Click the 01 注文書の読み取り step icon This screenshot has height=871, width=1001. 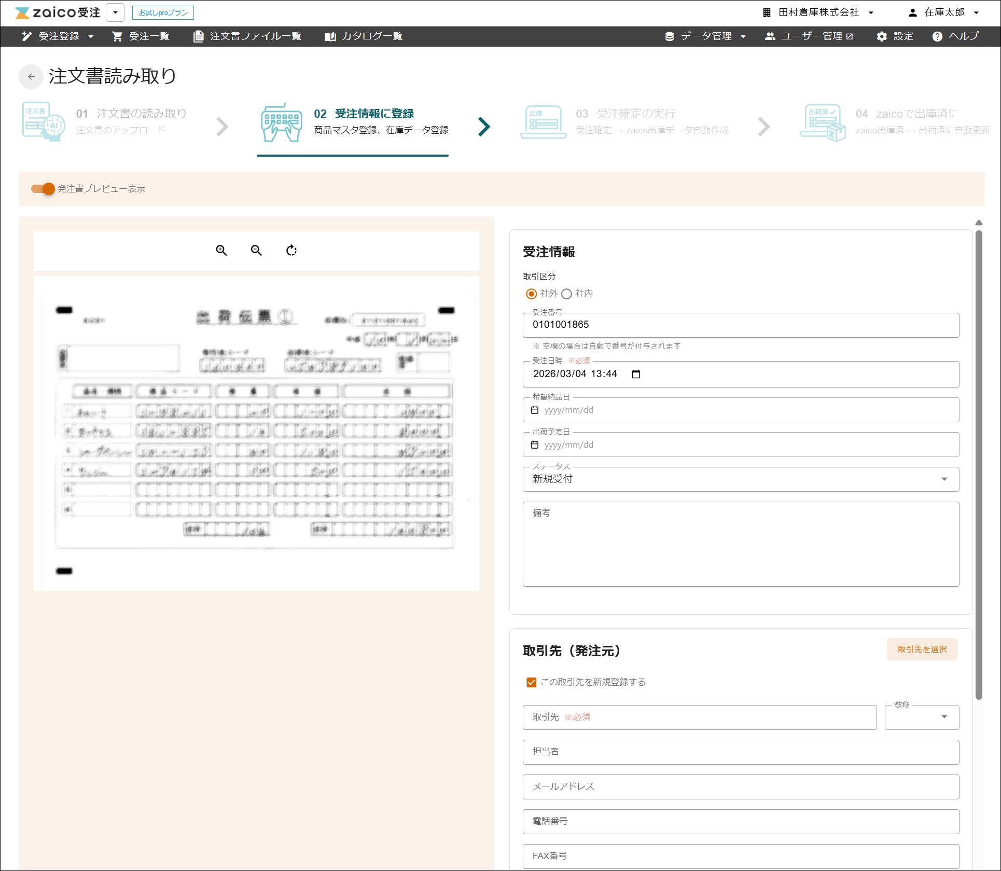coord(44,121)
